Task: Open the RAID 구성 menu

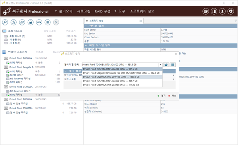Action: pos(102,11)
